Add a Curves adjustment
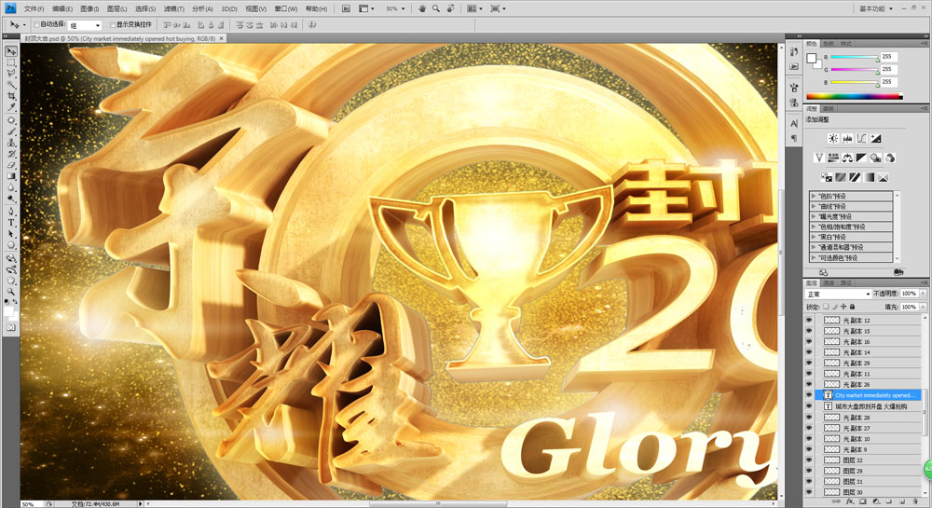Screen dimensions: 932x508 pyautogui.click(x=862, y=139)
